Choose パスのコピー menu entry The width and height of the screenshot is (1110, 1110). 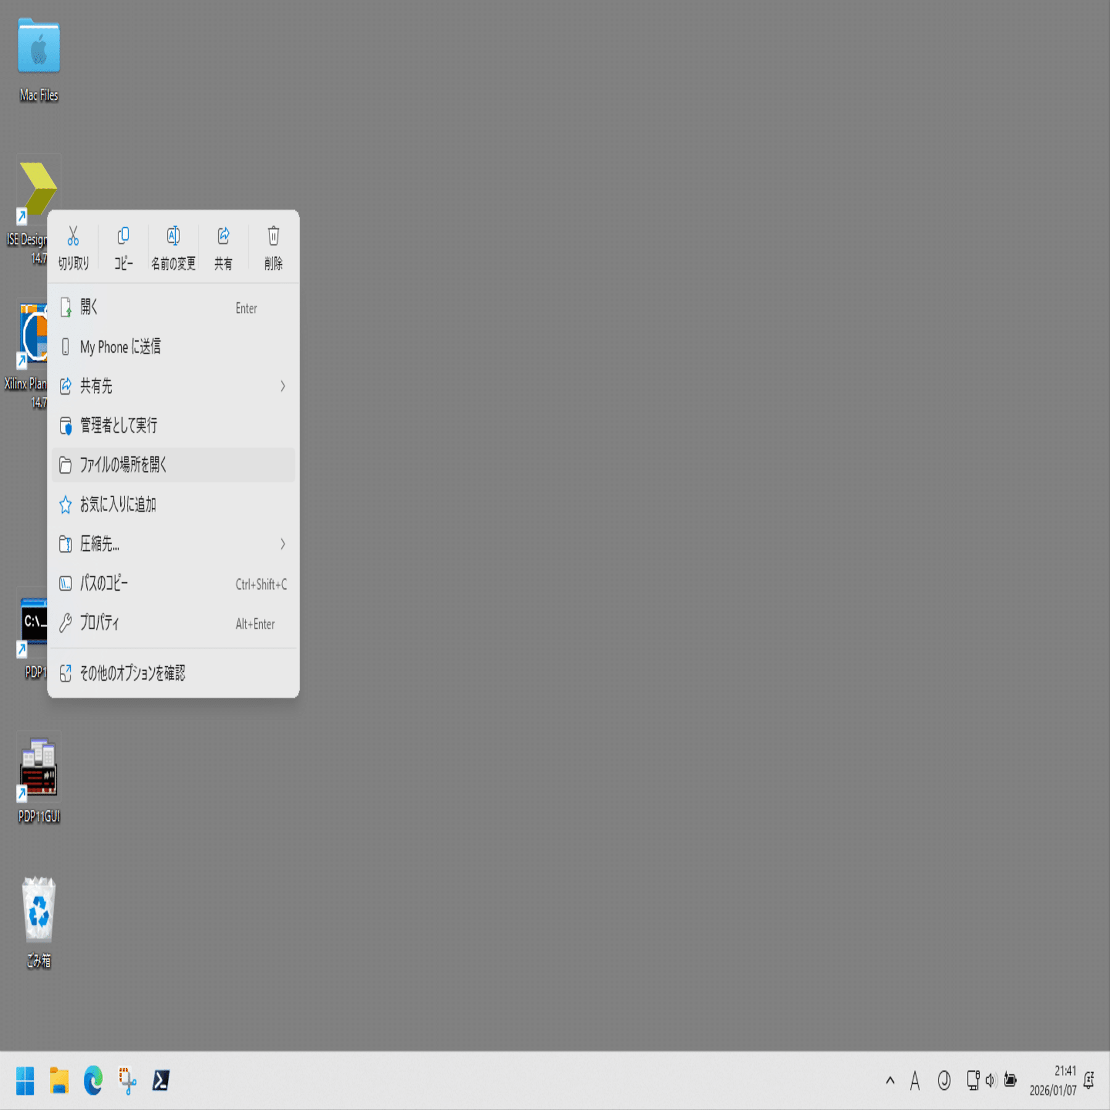173,583
